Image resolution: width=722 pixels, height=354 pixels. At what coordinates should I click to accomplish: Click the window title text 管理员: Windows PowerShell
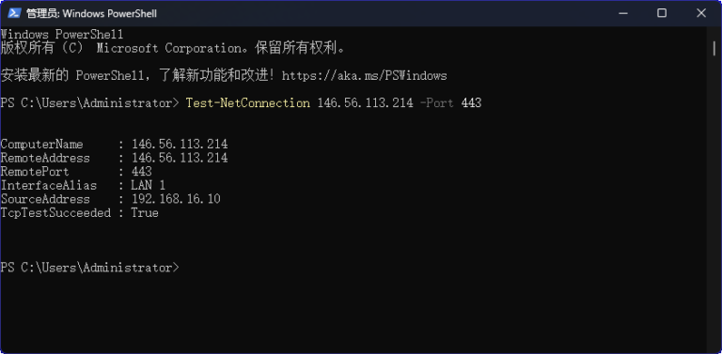pos(91,14)
